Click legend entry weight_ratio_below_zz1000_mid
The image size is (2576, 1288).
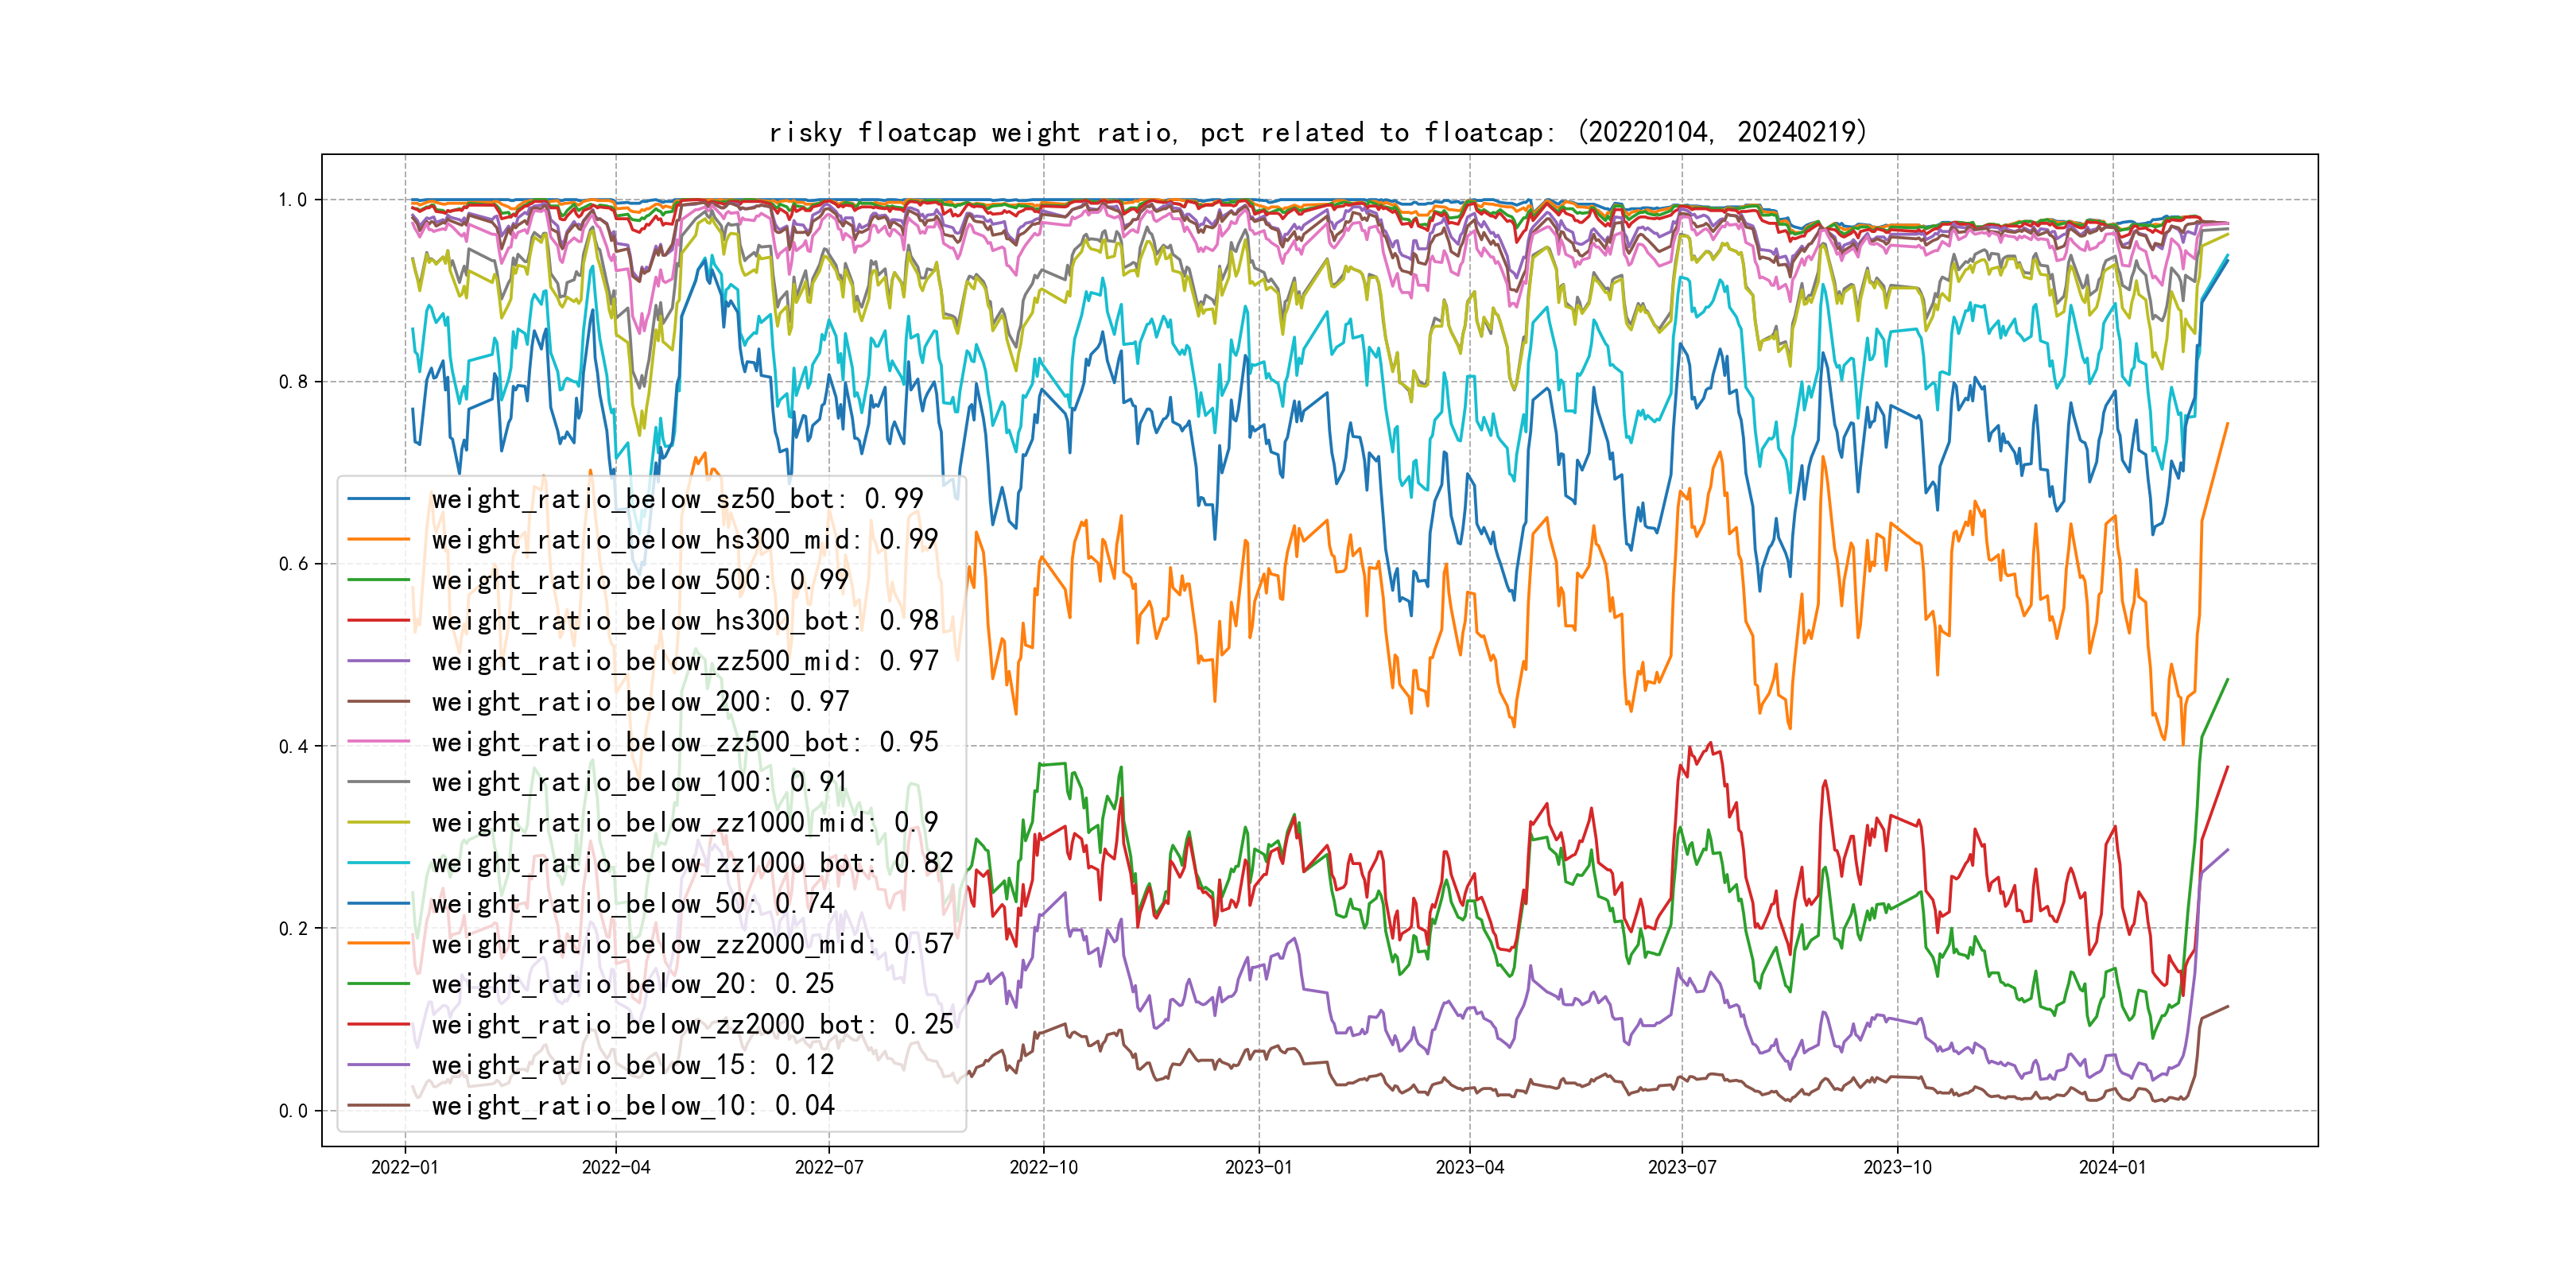[x=684, y=823]
